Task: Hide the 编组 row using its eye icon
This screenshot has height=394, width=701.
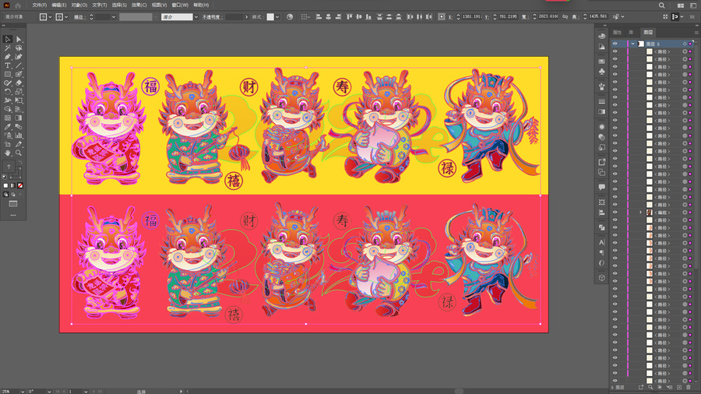Action: [615, 213]
